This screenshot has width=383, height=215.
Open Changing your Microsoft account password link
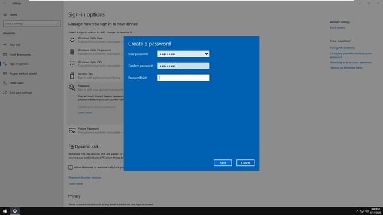[x=351, y=55]
